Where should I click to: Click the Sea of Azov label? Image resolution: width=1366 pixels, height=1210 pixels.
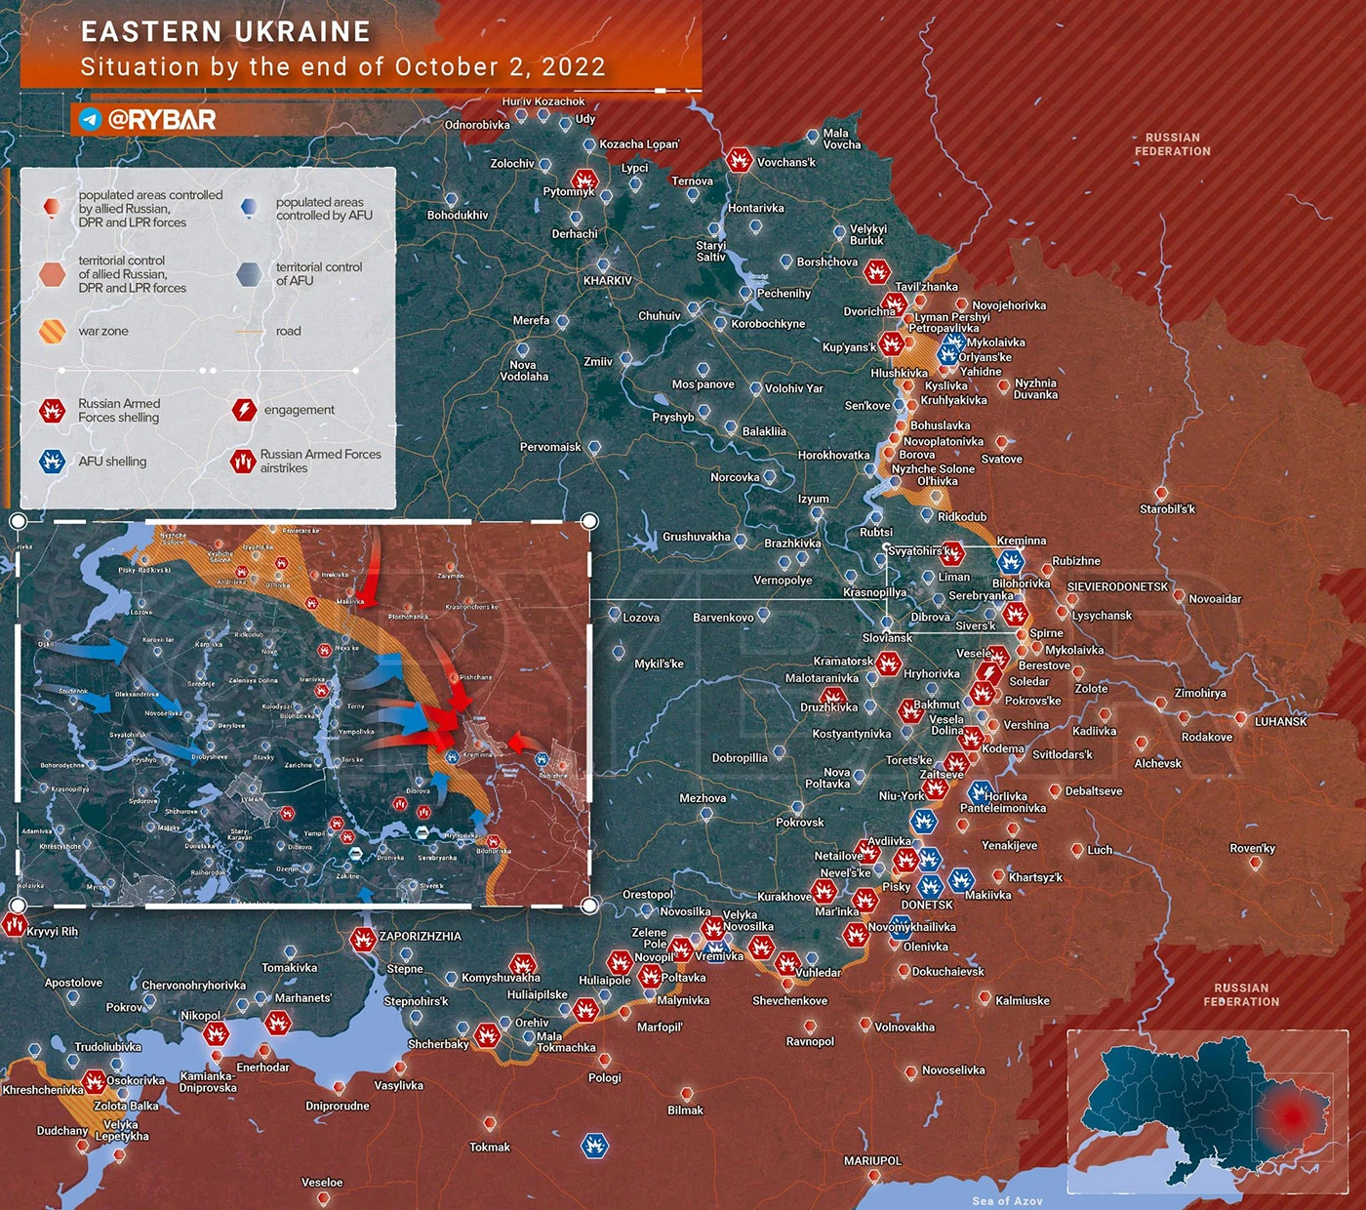click(x=1007, y=1201)
